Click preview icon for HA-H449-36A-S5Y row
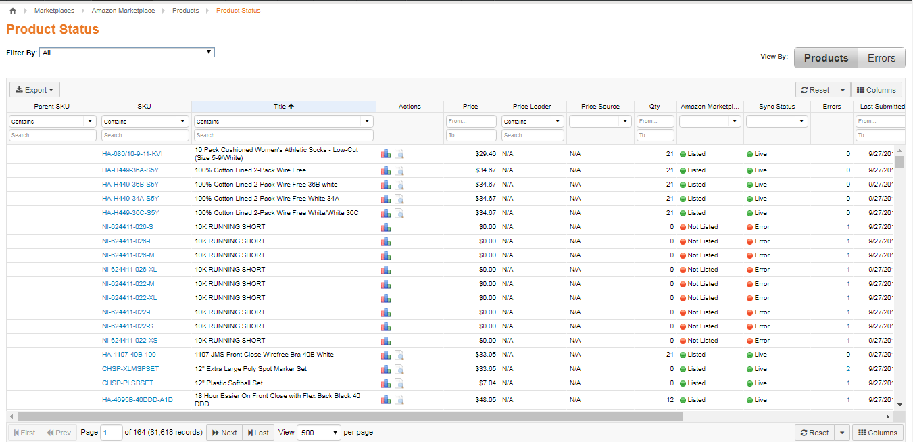Screen dimensions: 913x442 pos(399,170)
